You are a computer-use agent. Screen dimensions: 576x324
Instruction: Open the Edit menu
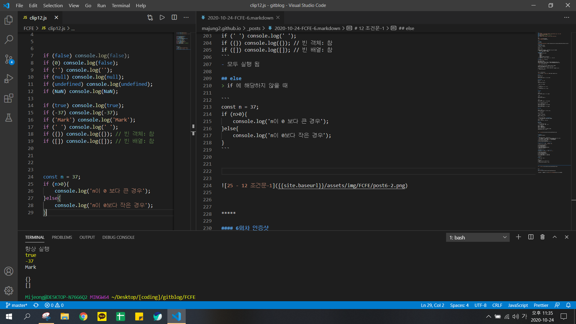[33, 5]
